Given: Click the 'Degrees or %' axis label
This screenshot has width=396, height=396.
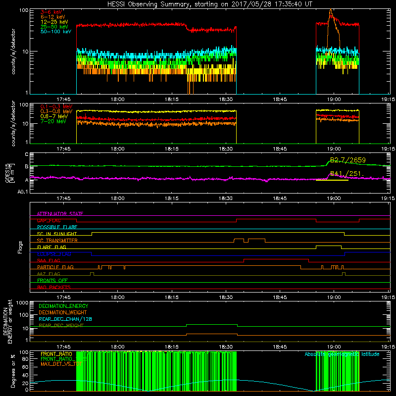Looking at the screenshot, I should [13, 371].
